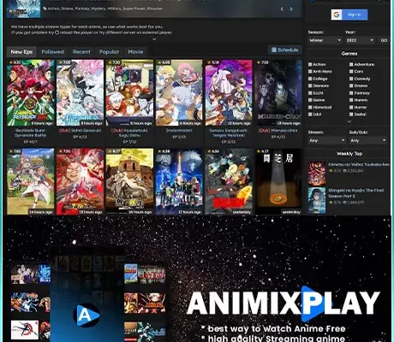Check the Cars genre box
This screenshot has height=342, width=394.
point(351,72)
